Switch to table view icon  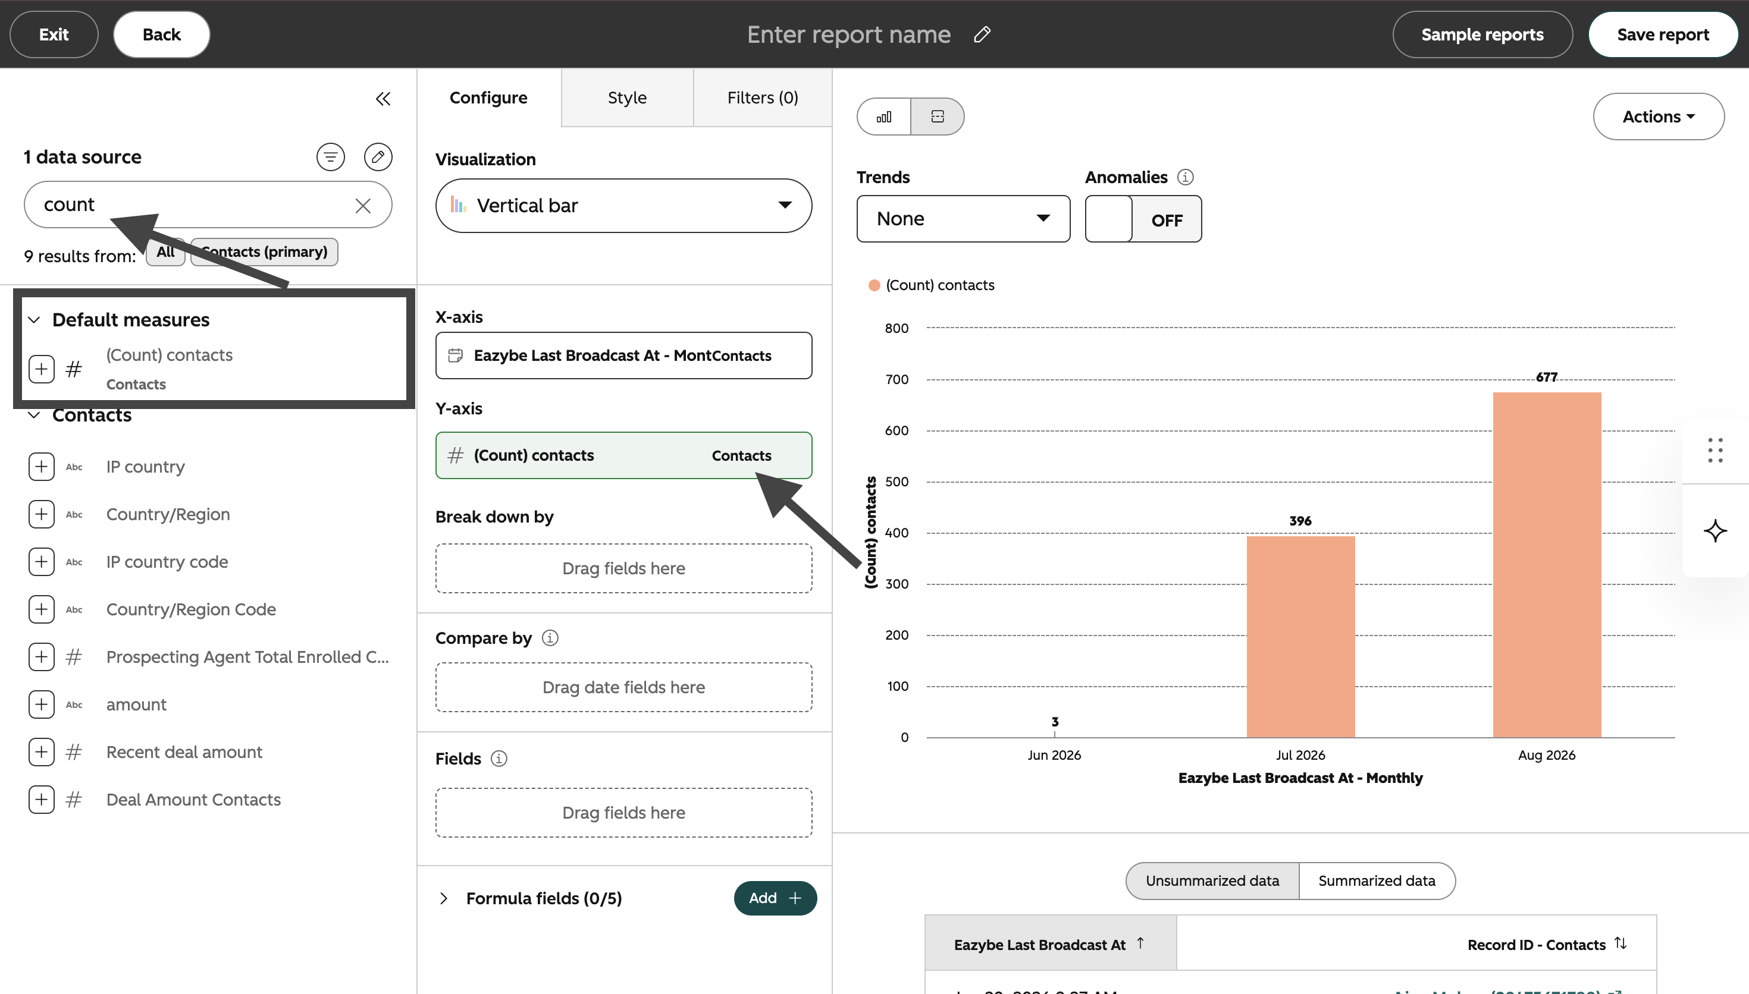coord(938,117)
